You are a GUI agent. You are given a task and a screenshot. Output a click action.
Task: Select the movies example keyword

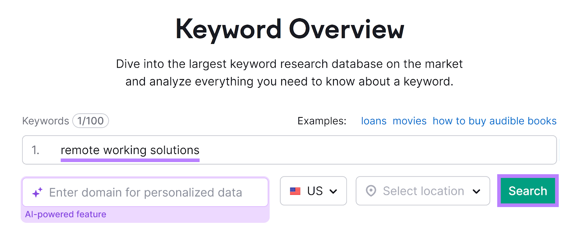click(x=409, y=121)
